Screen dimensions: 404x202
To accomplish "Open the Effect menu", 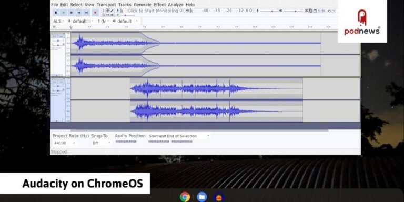I will (160, 5).
